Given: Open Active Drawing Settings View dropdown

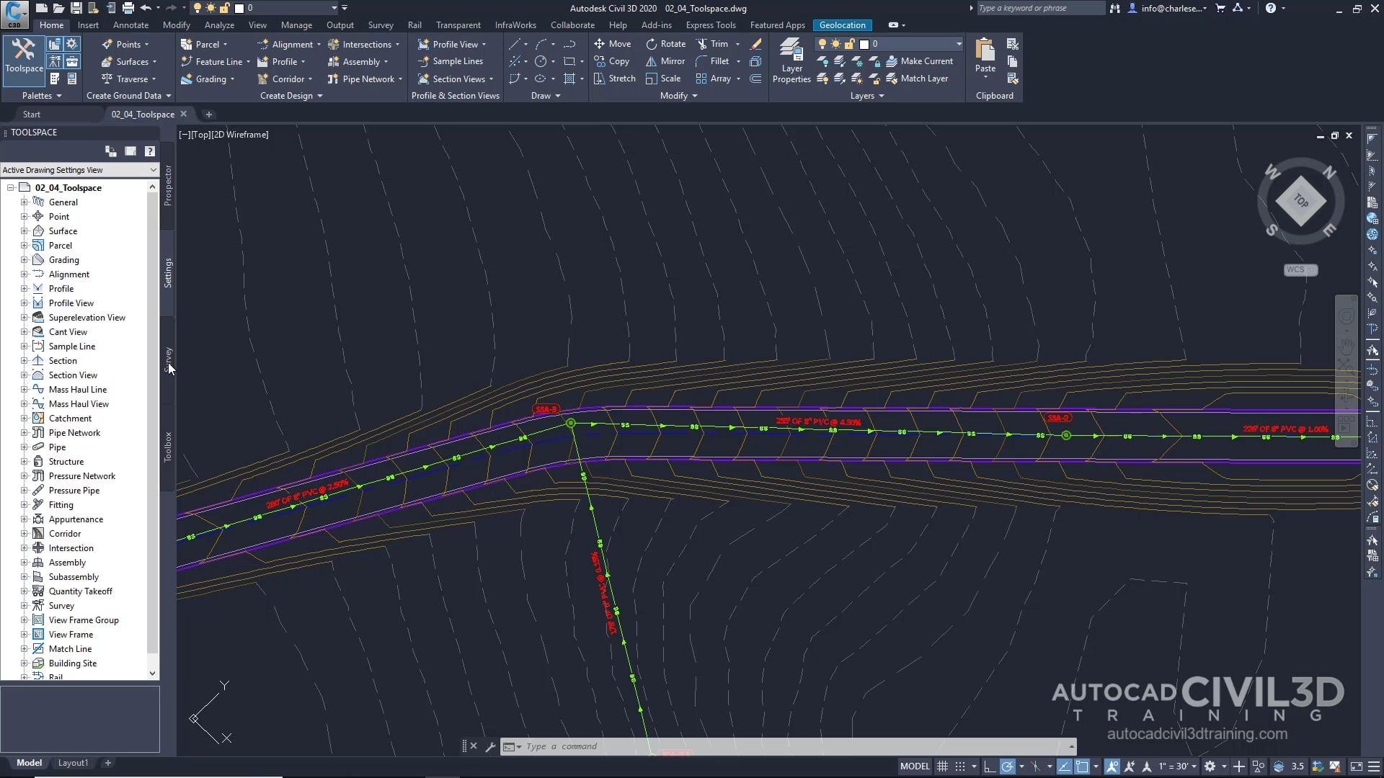Looking at the screenshot, I should 79,170.
